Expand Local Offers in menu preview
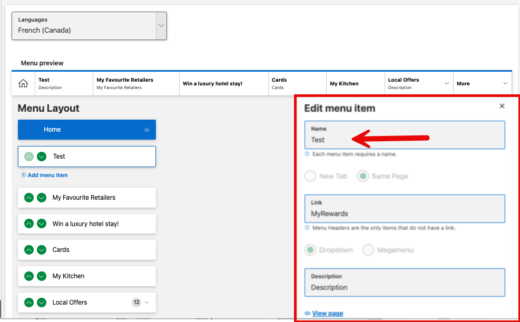Screen dimensions: 520x322 click(447, 84)
